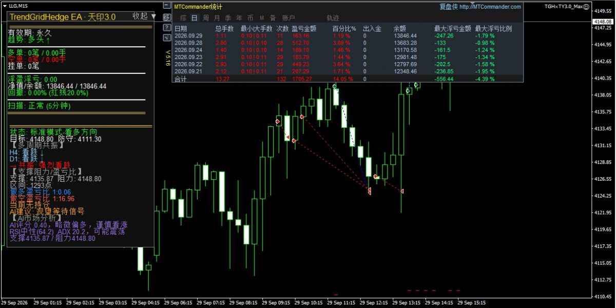The image size is (616, 308).
Task: Select the 2026.09.23 date row
Action: pyautogui.click(x=348, y=57)
